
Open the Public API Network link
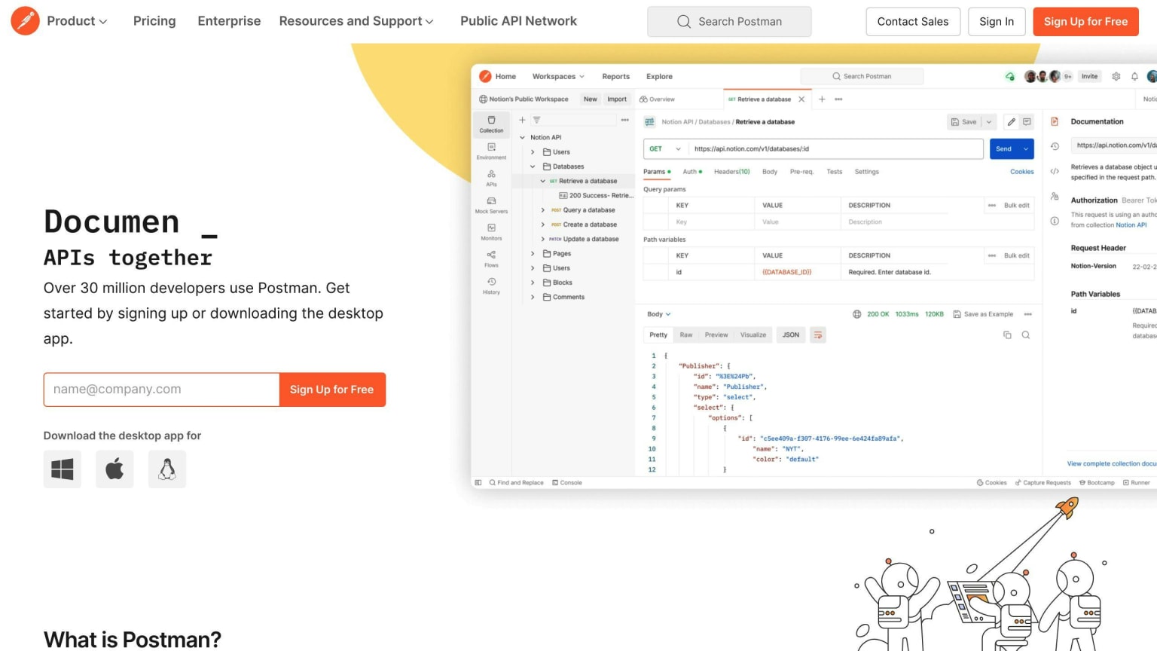518,21
